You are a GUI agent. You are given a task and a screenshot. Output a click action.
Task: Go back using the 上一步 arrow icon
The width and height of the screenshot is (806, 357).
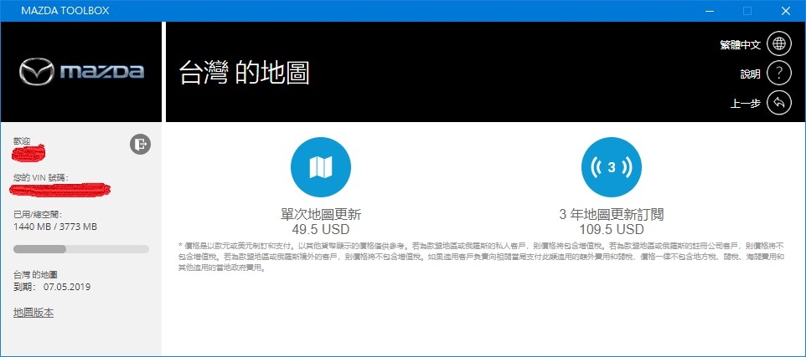click(x=778, y=103)
